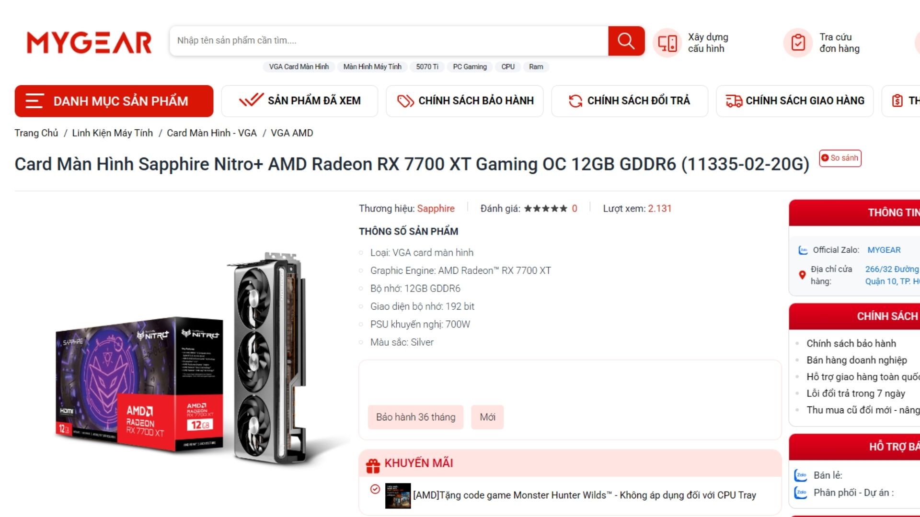
Task: Click the red search magnifier button
Action: (626, 41)
